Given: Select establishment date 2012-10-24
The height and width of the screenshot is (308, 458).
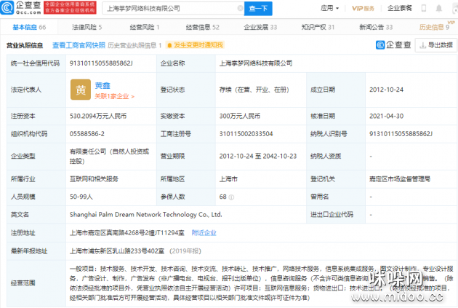Looking at the screenshot, I should point(386,90).
